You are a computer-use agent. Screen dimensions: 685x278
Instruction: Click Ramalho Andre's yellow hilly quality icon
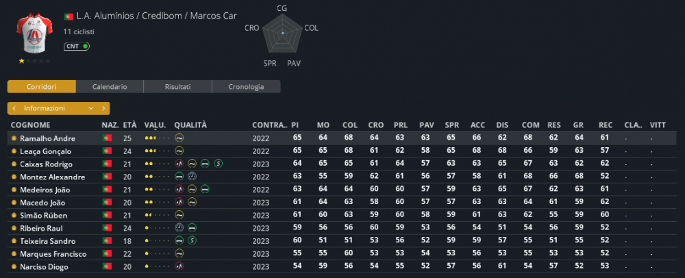pos(179,138)
